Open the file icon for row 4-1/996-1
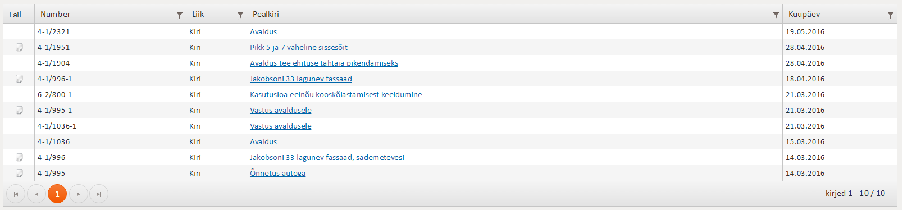Viewport: 903px width, 210px height. (19, 79)
